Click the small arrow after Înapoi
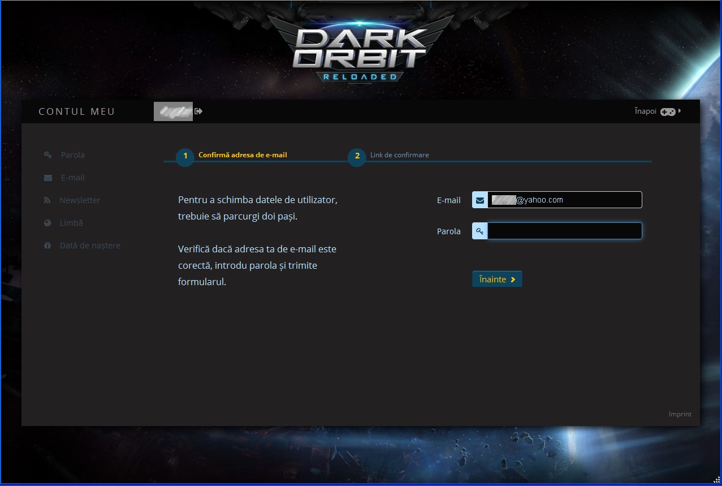The height and width of the screenshot is (486, 722). [680, 111]
